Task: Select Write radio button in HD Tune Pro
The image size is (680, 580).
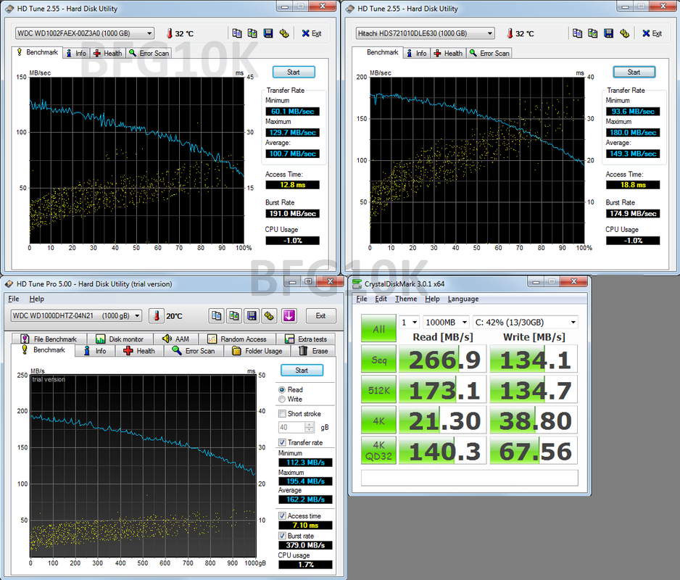Action: tap(282, 399)
